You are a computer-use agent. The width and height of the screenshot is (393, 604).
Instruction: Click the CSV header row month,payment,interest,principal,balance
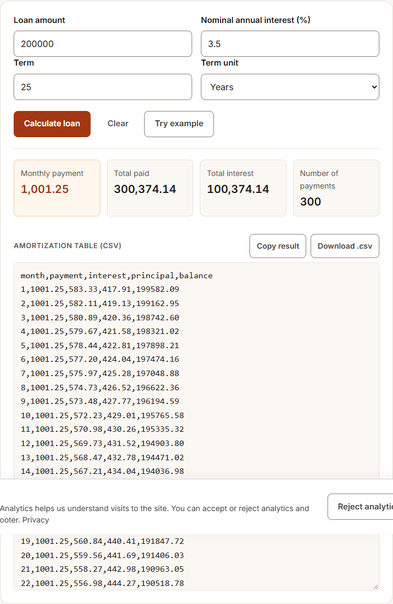116,276
